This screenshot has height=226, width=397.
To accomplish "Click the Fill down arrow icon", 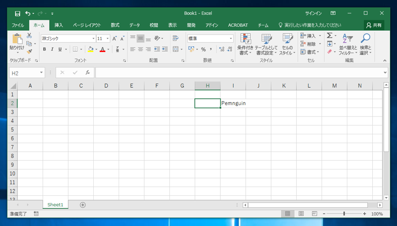I will tap(330, 44).
